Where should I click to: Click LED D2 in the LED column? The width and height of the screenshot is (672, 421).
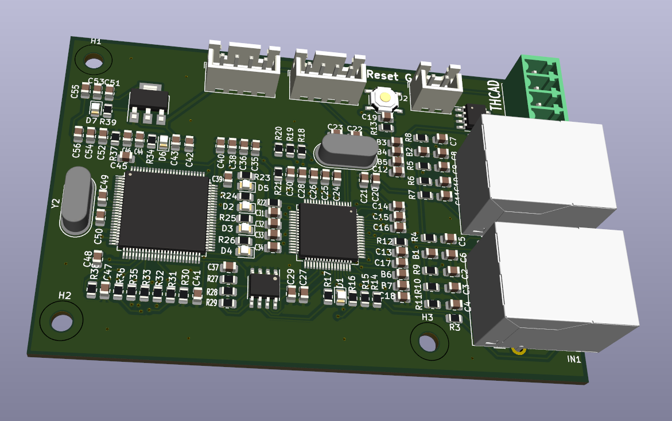click(x=246, y=207)
